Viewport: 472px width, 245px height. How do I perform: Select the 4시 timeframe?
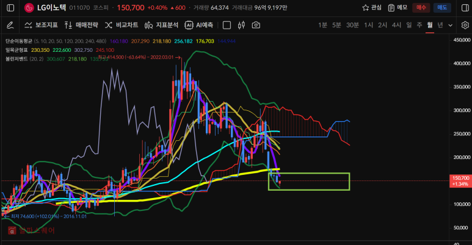tap(396, 25)
